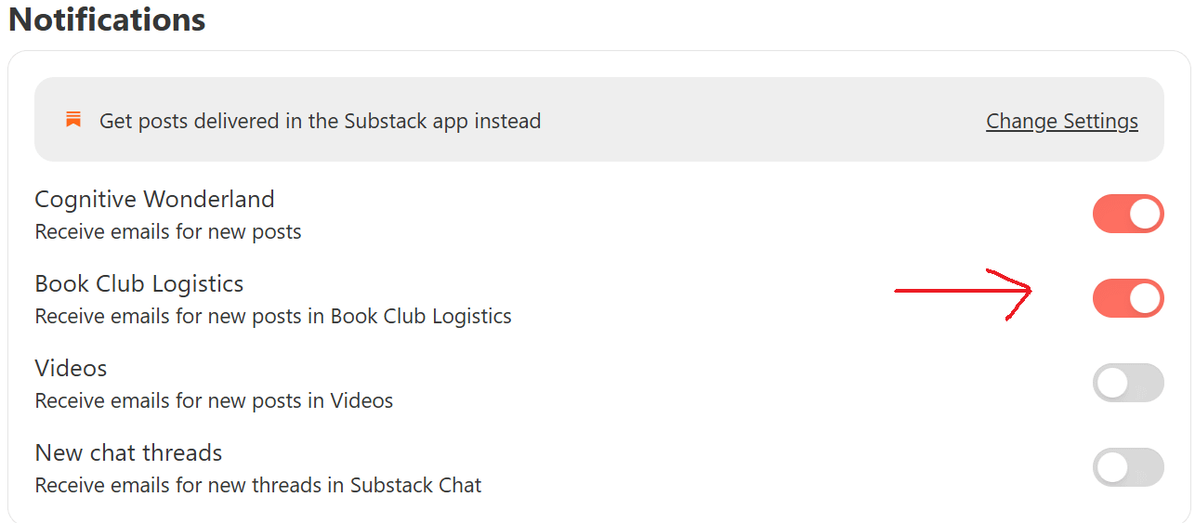Click the 'Receive emails for new posts' description
Image resolution: width=1195 pixels, height=523 pixels.
(168, 231)
